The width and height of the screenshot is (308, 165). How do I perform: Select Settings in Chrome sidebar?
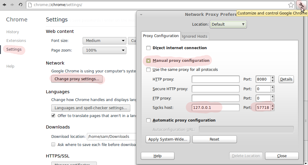tap(14, 49)
